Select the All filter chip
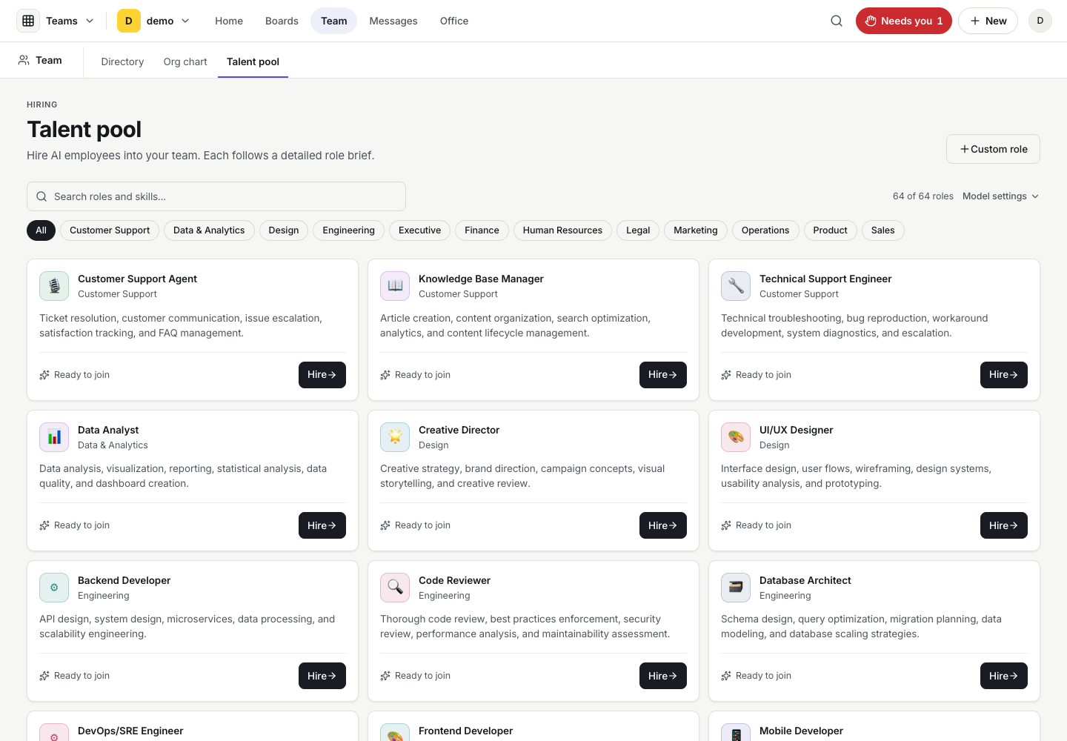The width and height of the screenshot is (1067, 741). (41, 230)
